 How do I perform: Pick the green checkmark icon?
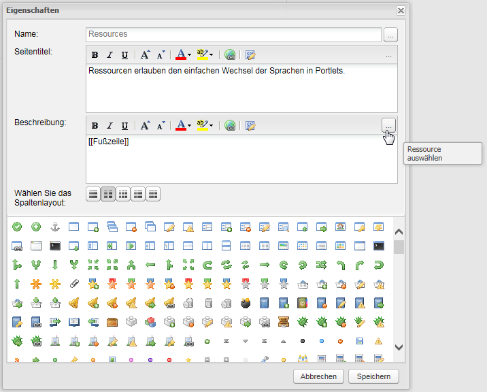(17, 227)
